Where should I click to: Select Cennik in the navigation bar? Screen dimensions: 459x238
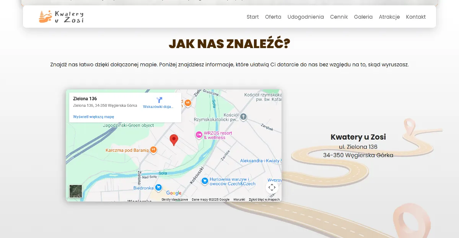click(339, 17)
